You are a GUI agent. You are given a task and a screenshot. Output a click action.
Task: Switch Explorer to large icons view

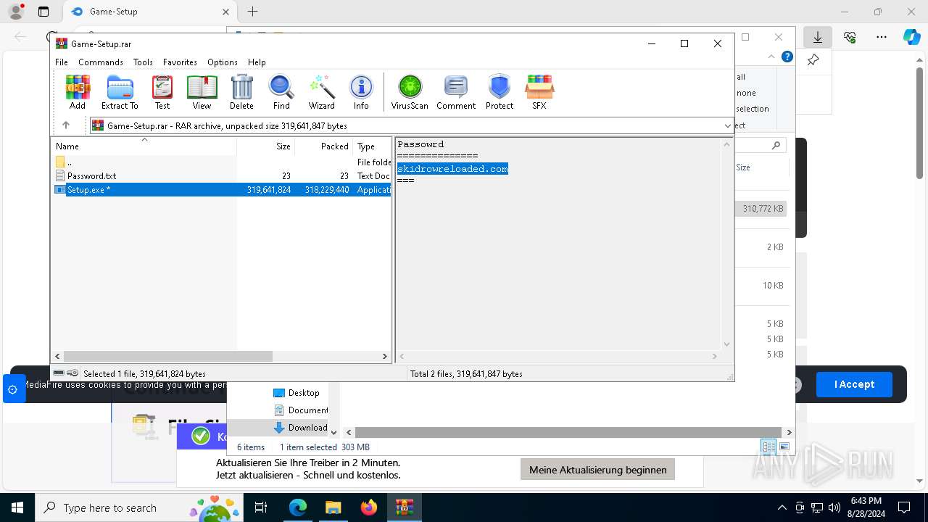pyautogui.click(x=784, y=447)
